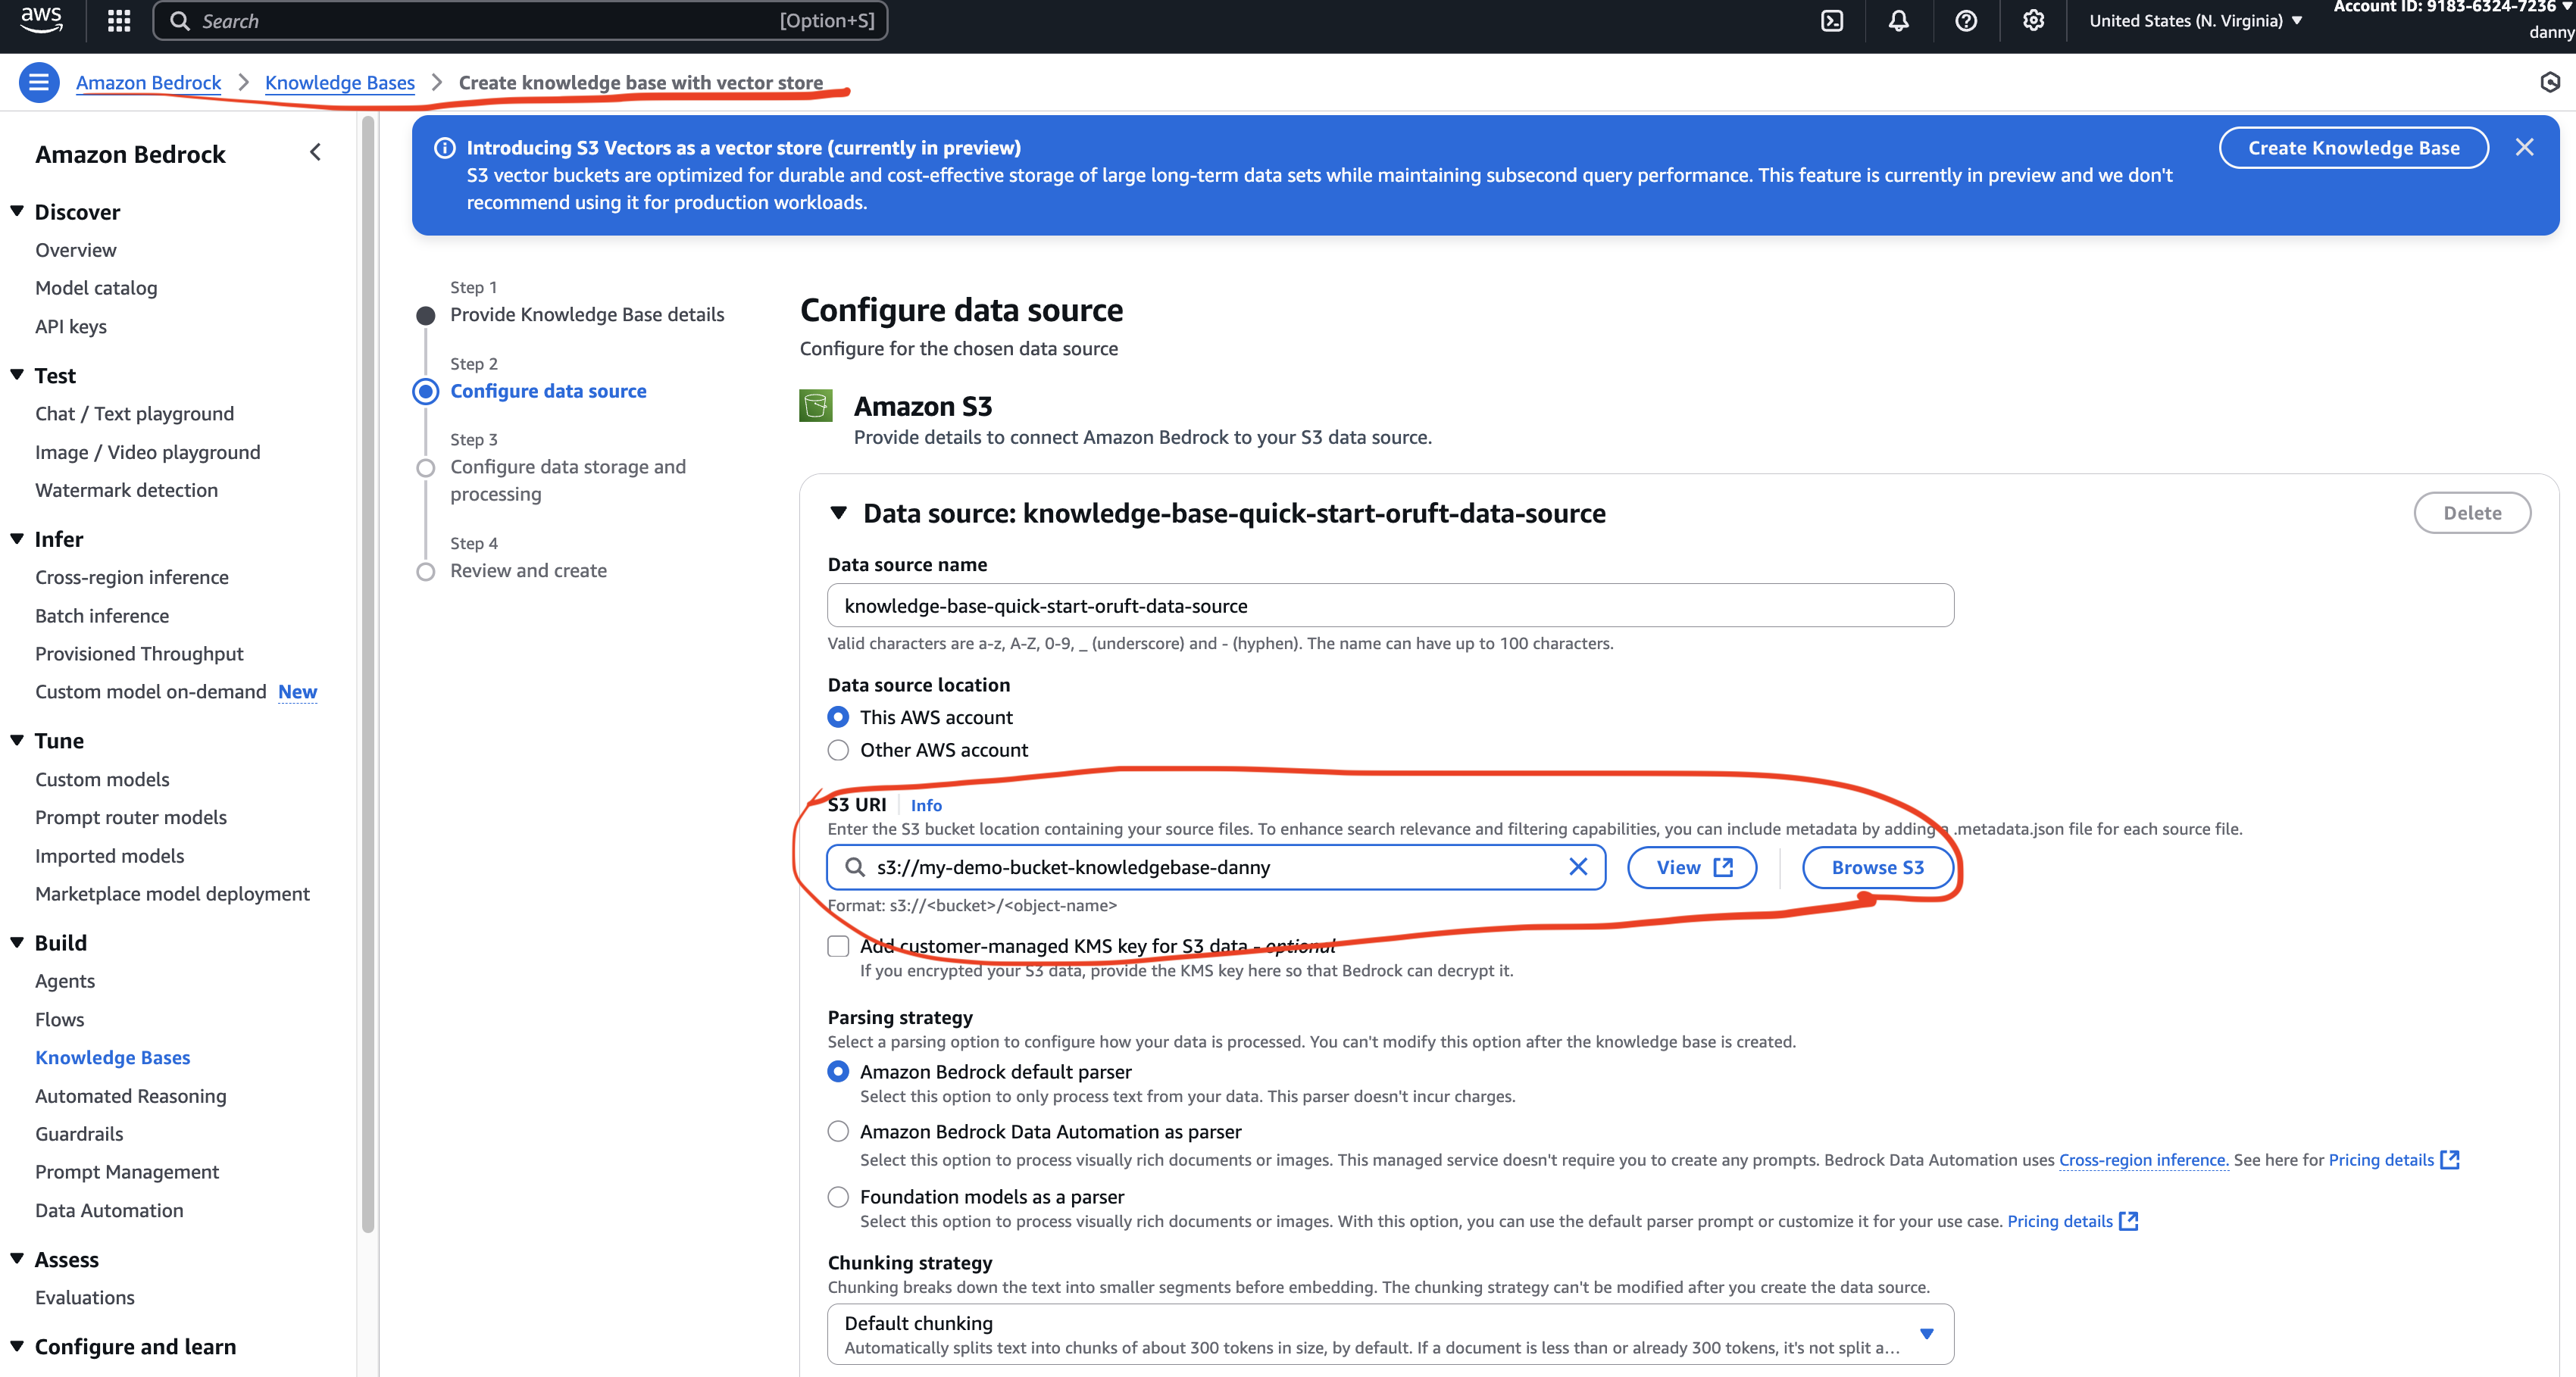The height and width of the screenshot is (1377, 2576).
Task: Select Foundation models as a parser
Action: click(x=838, y=1197)
